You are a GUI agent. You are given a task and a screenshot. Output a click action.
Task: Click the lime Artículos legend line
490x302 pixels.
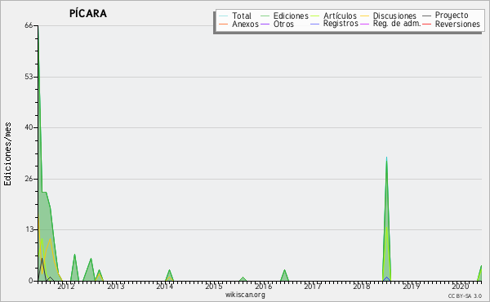(315, 16)
